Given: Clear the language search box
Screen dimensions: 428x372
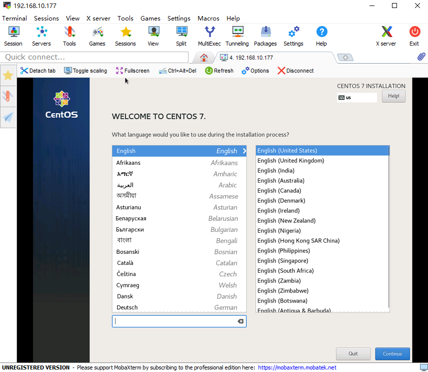Looking at the screenshot, I should point(240,321).
